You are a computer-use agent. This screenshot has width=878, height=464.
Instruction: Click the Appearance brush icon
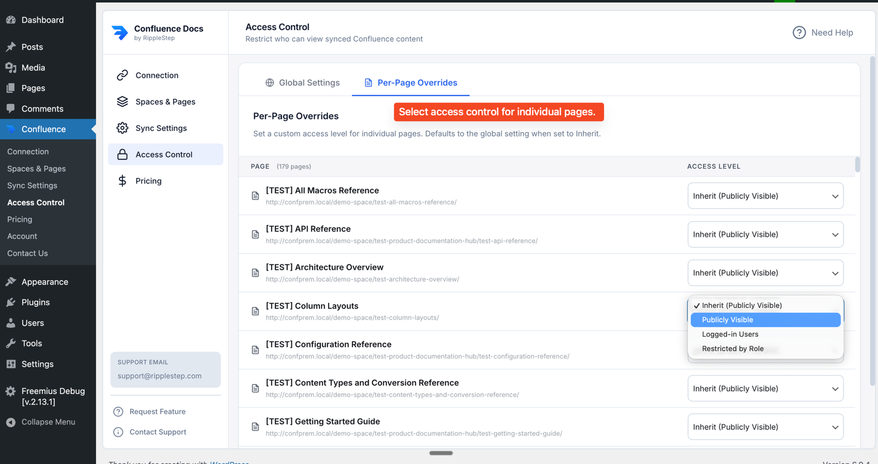coord(10,282)
